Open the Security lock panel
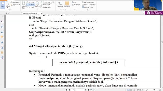This screenshot has height=91, width=163. click(x=2, y=52)
